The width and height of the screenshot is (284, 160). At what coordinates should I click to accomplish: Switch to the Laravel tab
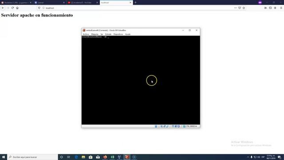tap(50, 3)
